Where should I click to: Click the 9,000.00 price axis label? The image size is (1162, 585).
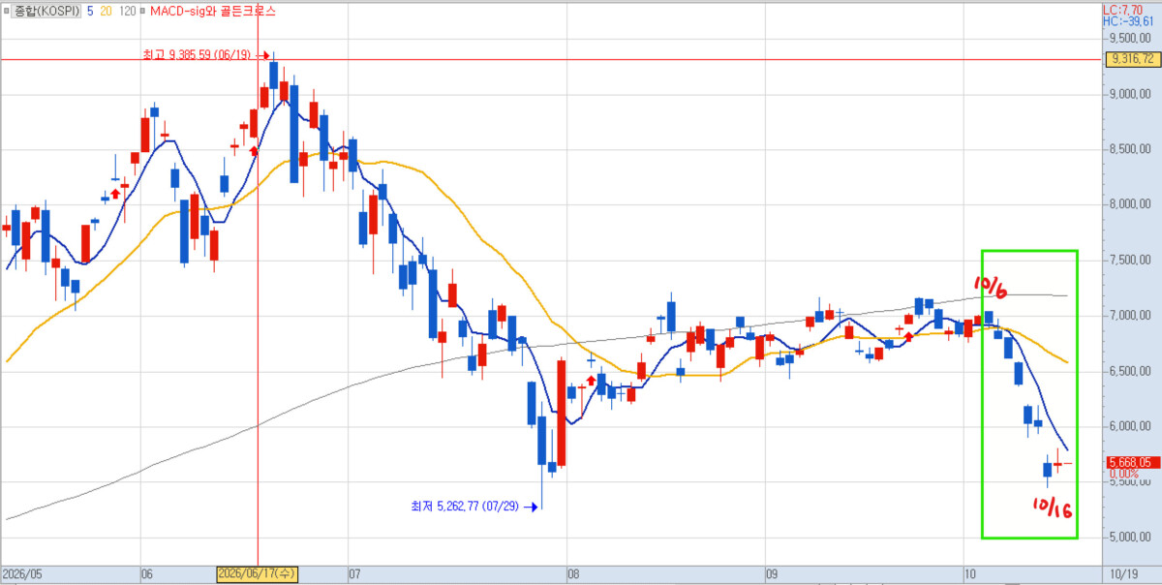coord(1130,94)
